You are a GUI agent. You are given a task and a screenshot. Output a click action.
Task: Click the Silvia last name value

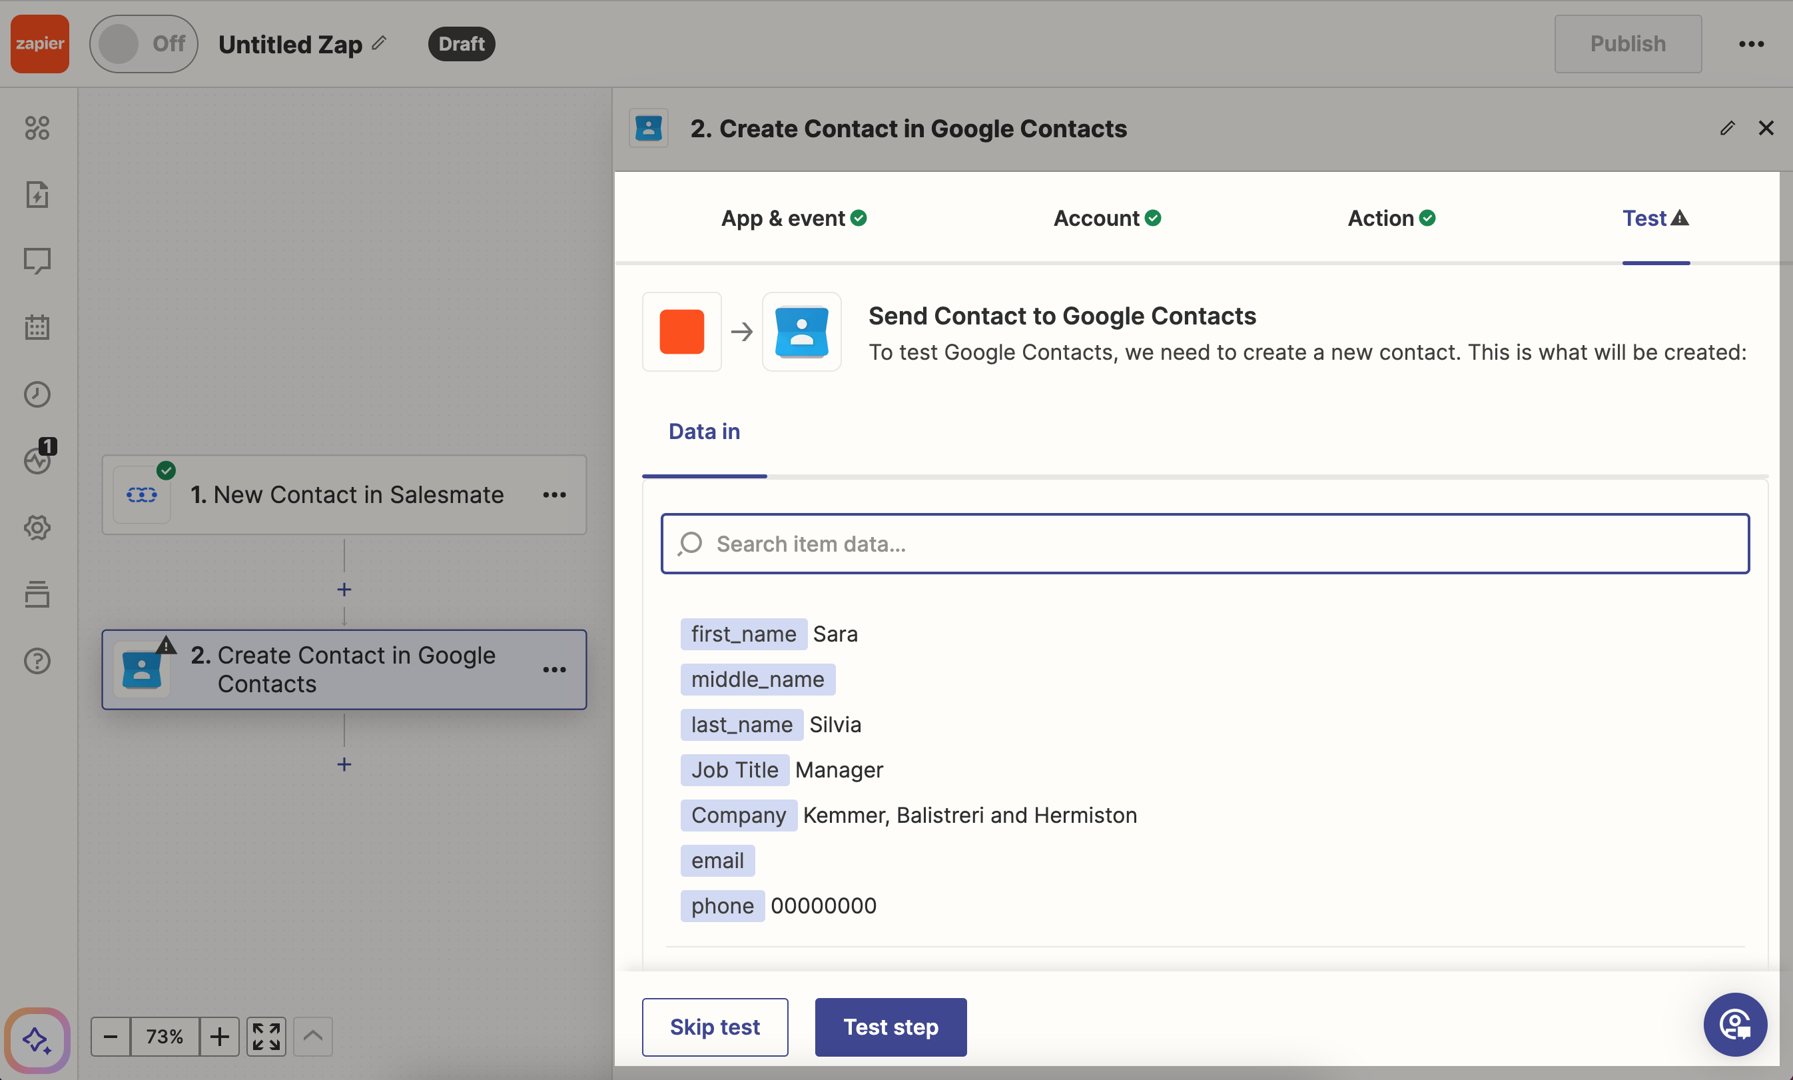tap(835, 724)
